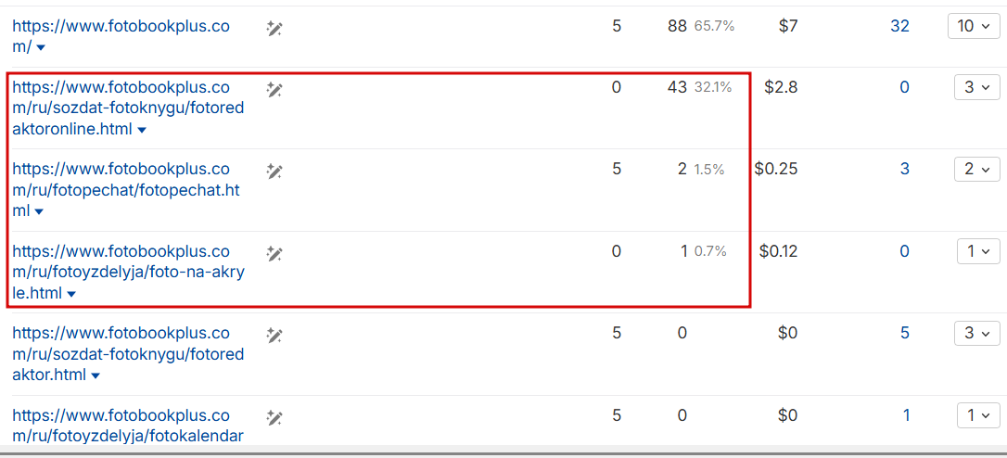Open the 3 dropdown in fotoredaktor.html row
The height and width of the screenshot is (458, 1007).
coord(976,333)
